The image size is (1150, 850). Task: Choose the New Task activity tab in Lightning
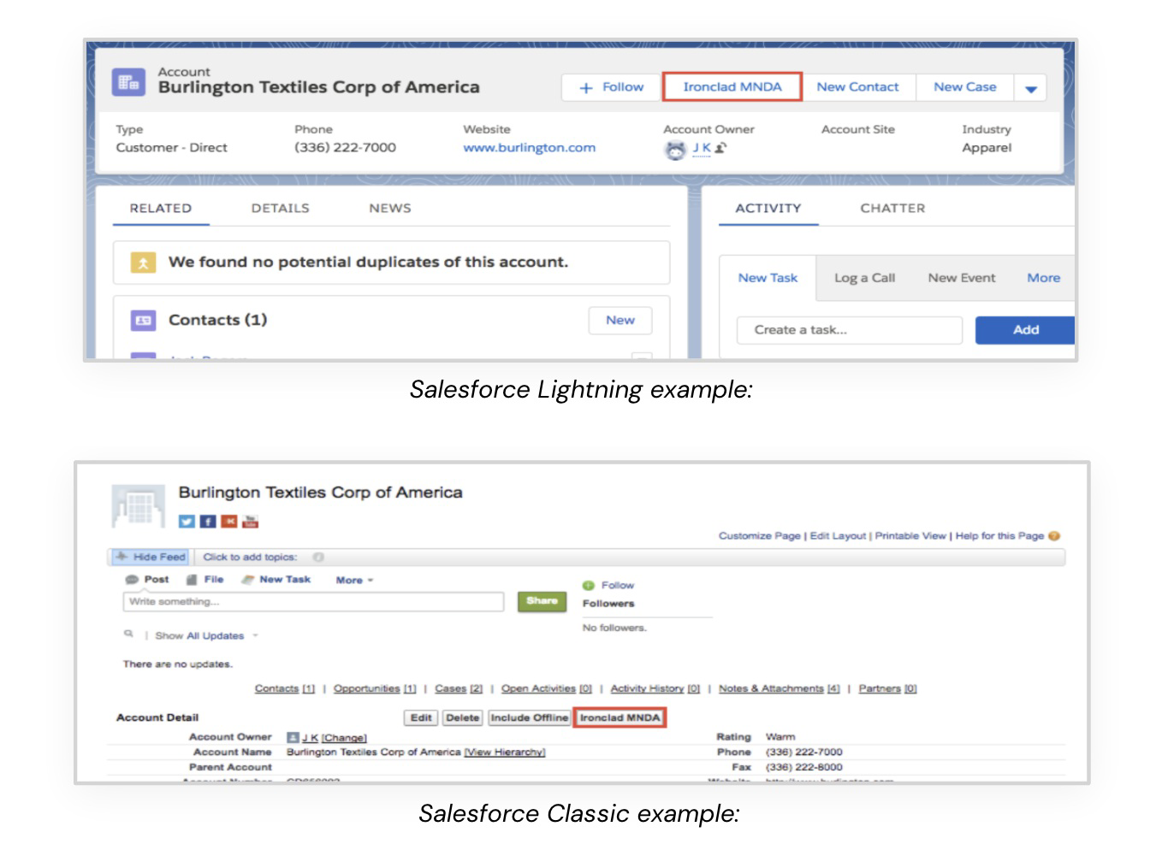point(768,278)
